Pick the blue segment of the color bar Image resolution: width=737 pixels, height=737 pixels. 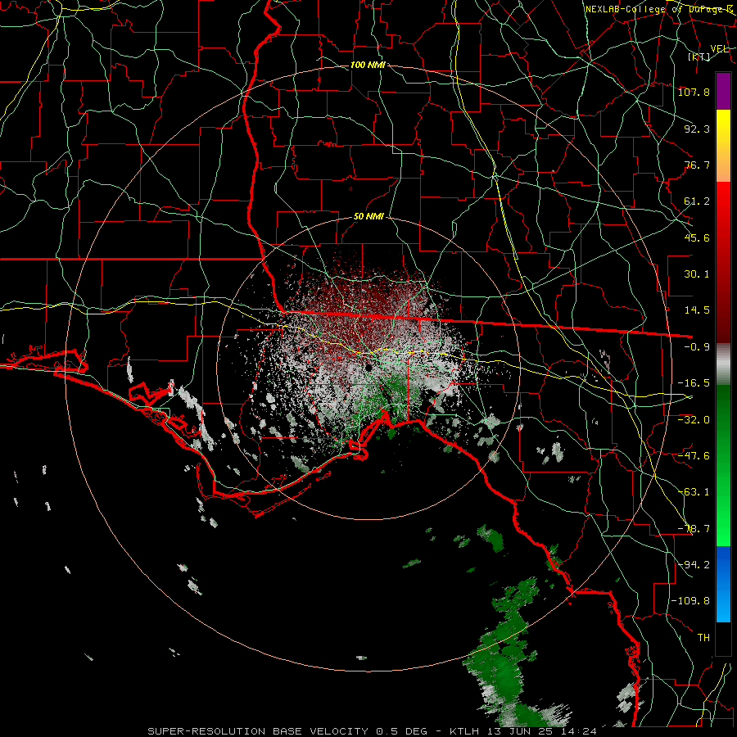pos(723,584)
